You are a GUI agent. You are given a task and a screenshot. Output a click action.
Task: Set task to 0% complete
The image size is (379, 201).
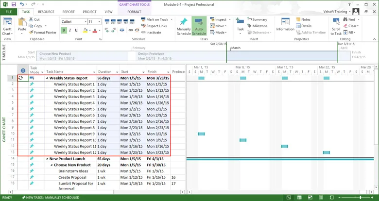(x=107, y=21)
